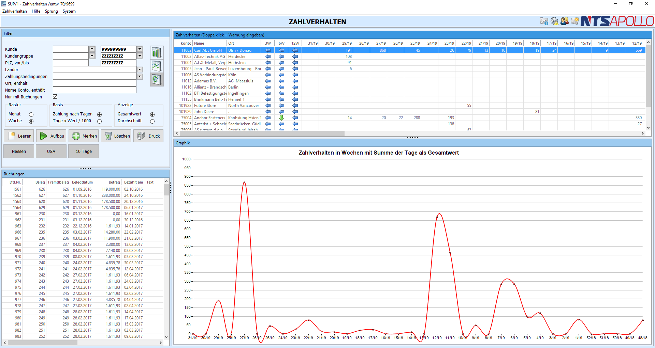Viewport: 655px width, 348px height.
Task: Select the Monat raster radio button
Action: pos(31,114)
